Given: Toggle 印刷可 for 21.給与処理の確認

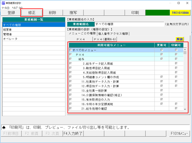Looking at the screenshot, I should 176,108.
